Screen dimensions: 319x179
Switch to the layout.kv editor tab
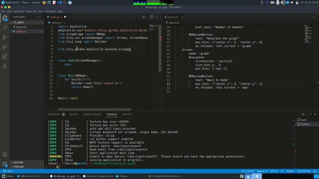point(174,17)
